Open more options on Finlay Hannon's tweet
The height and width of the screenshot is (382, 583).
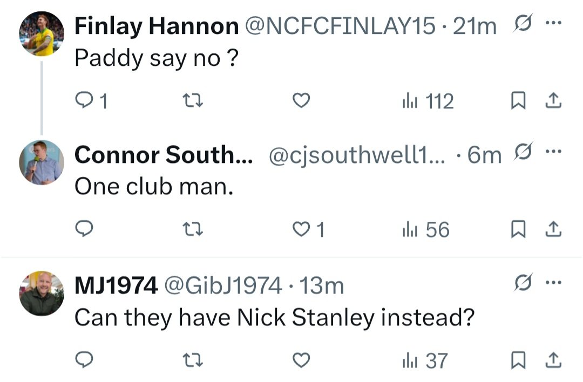pyautogui.click(x=554, y=24)
